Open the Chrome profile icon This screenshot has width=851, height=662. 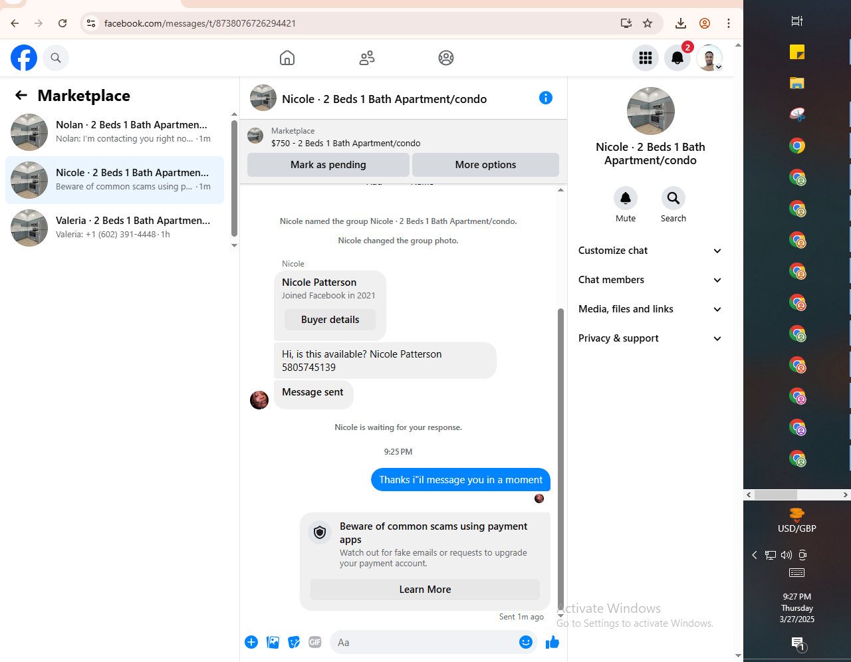pos(705,23)
